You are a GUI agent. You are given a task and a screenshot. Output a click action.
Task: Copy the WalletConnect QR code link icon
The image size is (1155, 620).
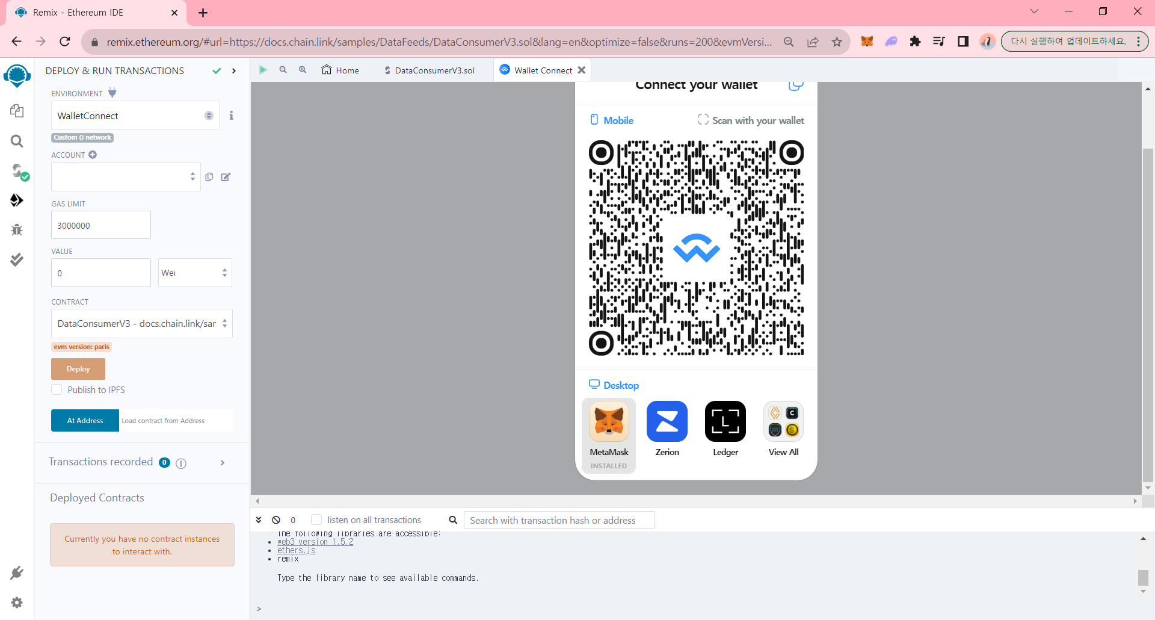click(x=796, y=85)
